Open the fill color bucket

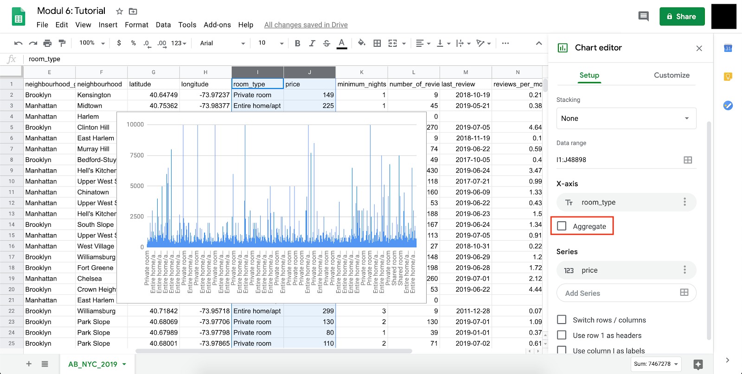tap(362, 43)
